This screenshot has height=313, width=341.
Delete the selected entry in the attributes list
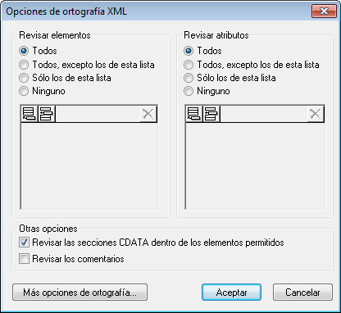(x=316, y=114)
